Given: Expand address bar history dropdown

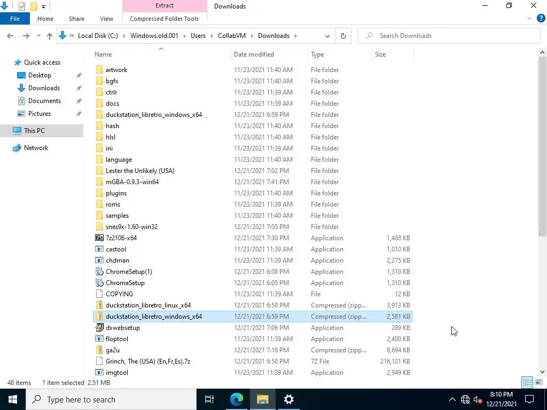Looking at the screenshot, I should point(327,36).
